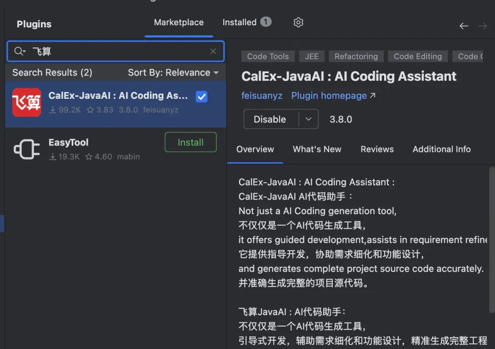Click the 3.8.0 version number beside Disable
This screenshot has width=495, height=349.
[x=341, y=119]
